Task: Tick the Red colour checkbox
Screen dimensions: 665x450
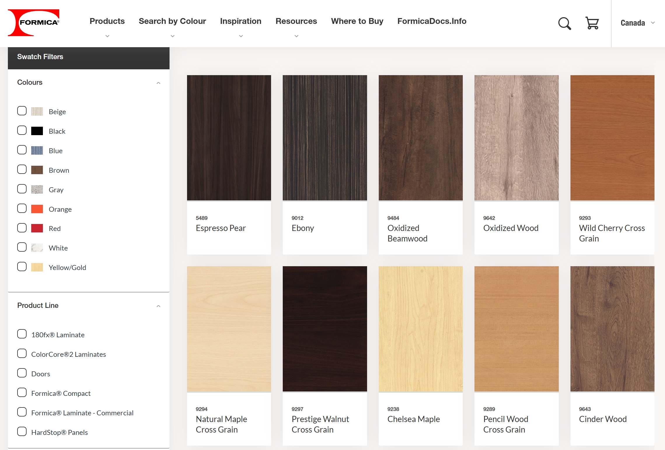Action: tap(22, 228)
